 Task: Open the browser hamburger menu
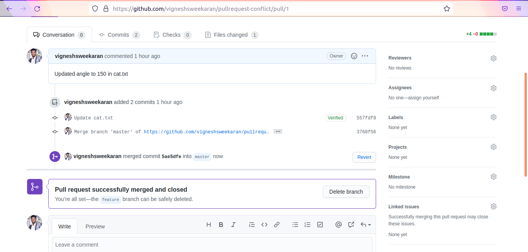pyautogui.click(x=519, y=9)
